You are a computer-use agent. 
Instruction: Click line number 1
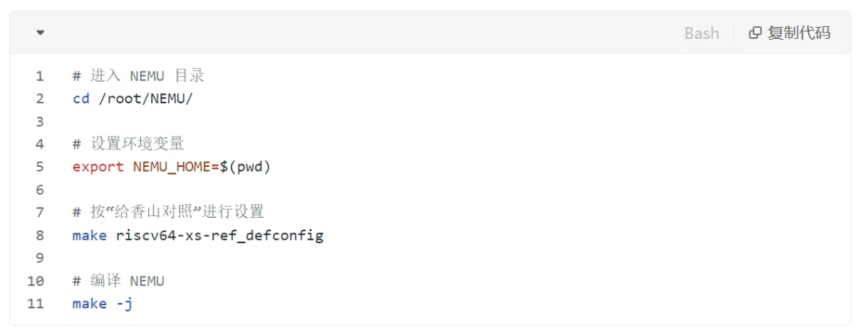click(40, 76)
